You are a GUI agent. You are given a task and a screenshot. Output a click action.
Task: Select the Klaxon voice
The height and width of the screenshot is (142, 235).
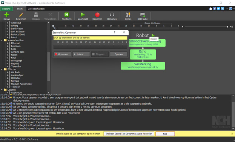point(14,55)
